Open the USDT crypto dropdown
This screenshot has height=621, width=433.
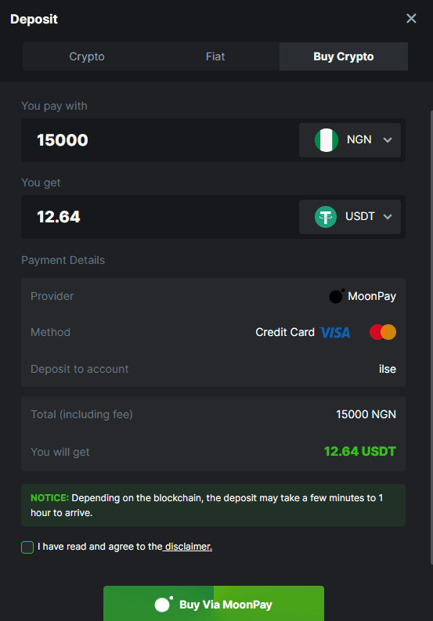[350, 217]
